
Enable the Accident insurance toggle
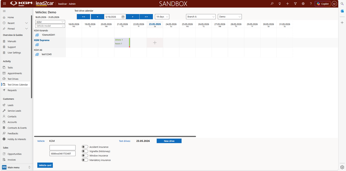coord(85,147)
